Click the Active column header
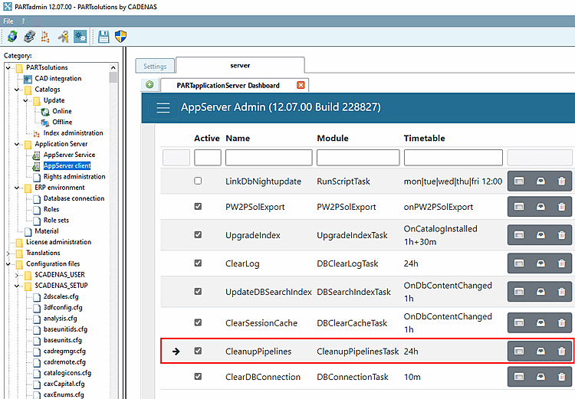This screenshot has height=399, width=575. [x=207, y=138]
